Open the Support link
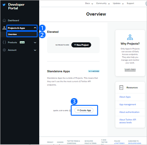The image size is (147, 145). [130, 3]
